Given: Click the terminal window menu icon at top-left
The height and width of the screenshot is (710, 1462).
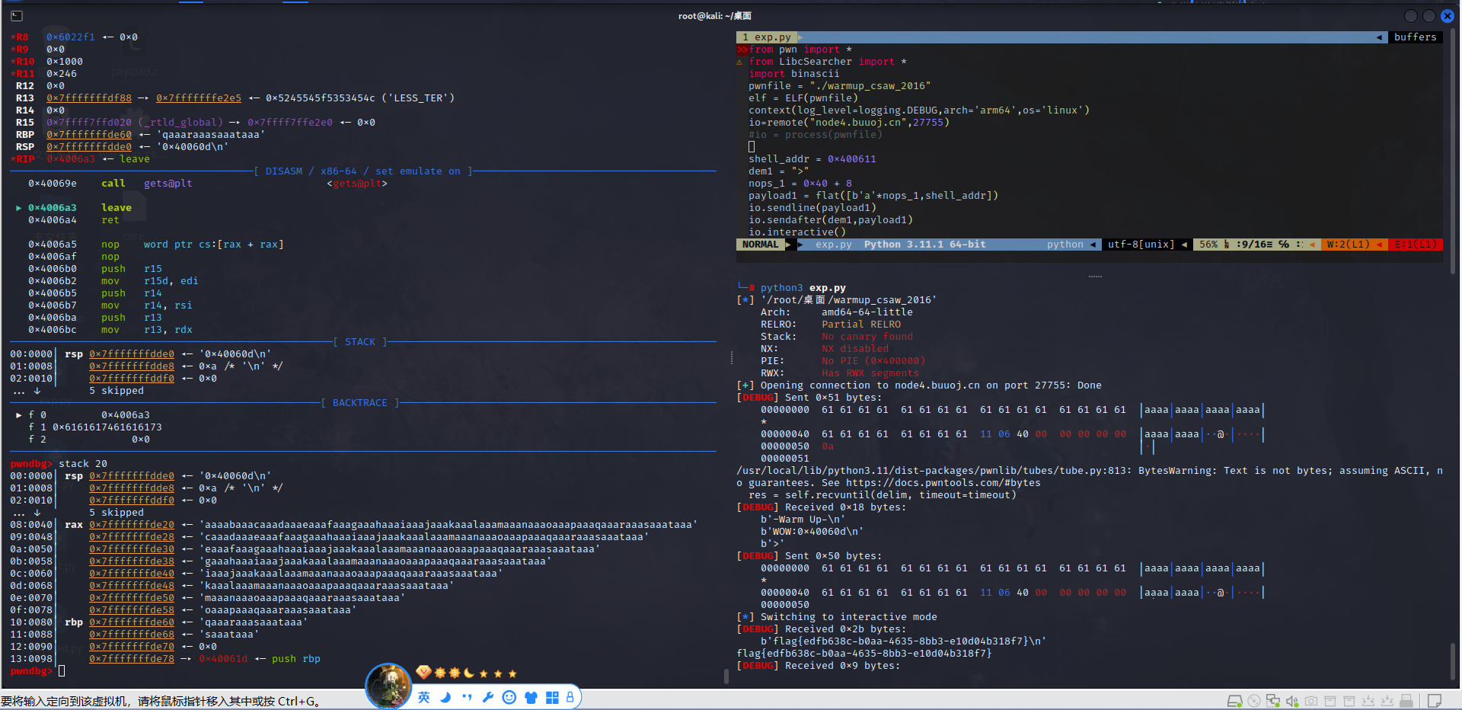Looking at the screenshot, I should 17,16.
